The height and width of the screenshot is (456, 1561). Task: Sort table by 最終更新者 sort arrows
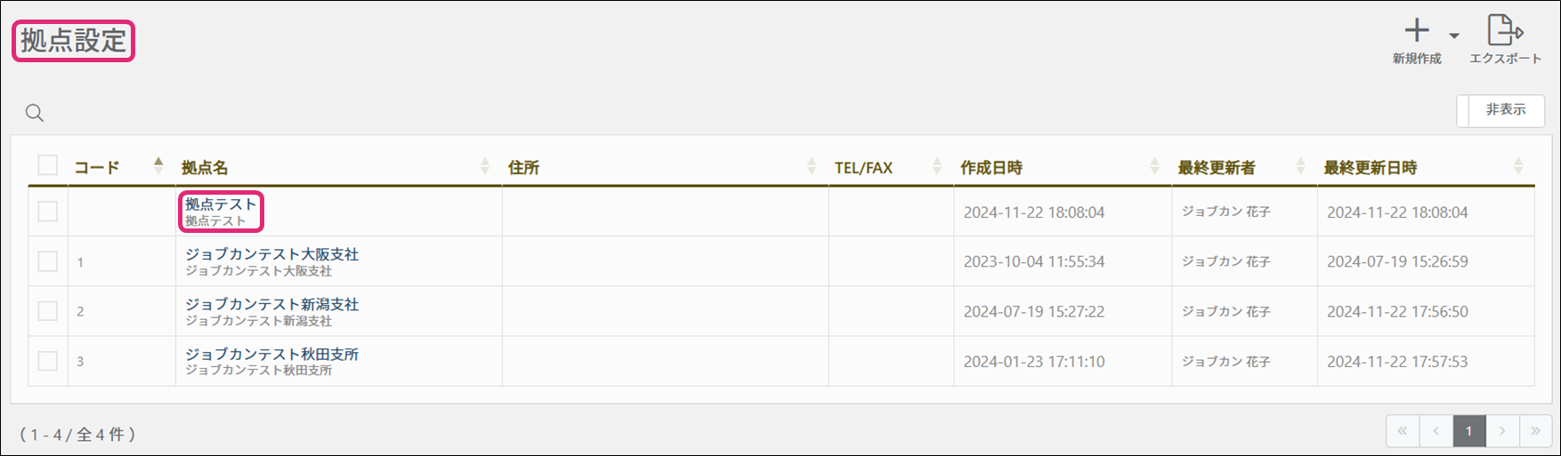coord(1300,166)
